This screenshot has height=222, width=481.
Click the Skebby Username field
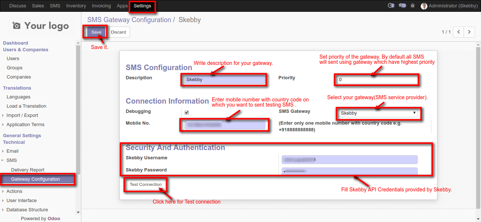click(349, 159)
